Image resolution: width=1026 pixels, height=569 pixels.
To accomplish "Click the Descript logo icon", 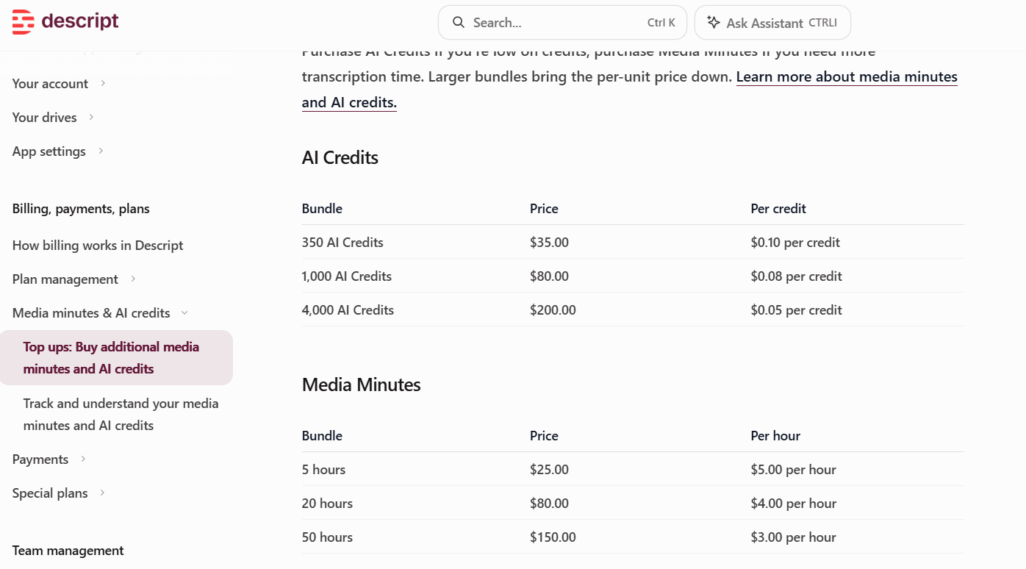I will click(23, 22).
